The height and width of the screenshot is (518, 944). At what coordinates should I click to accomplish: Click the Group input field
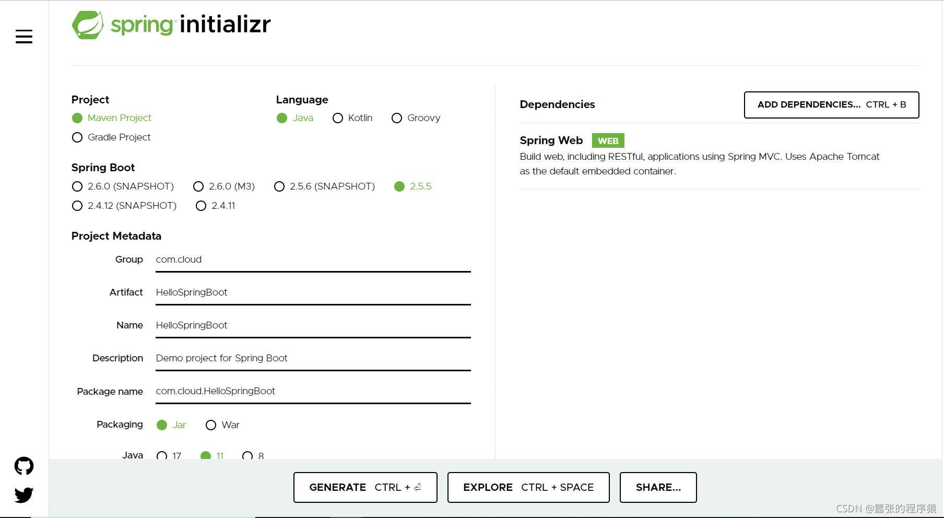click(313, 260)
